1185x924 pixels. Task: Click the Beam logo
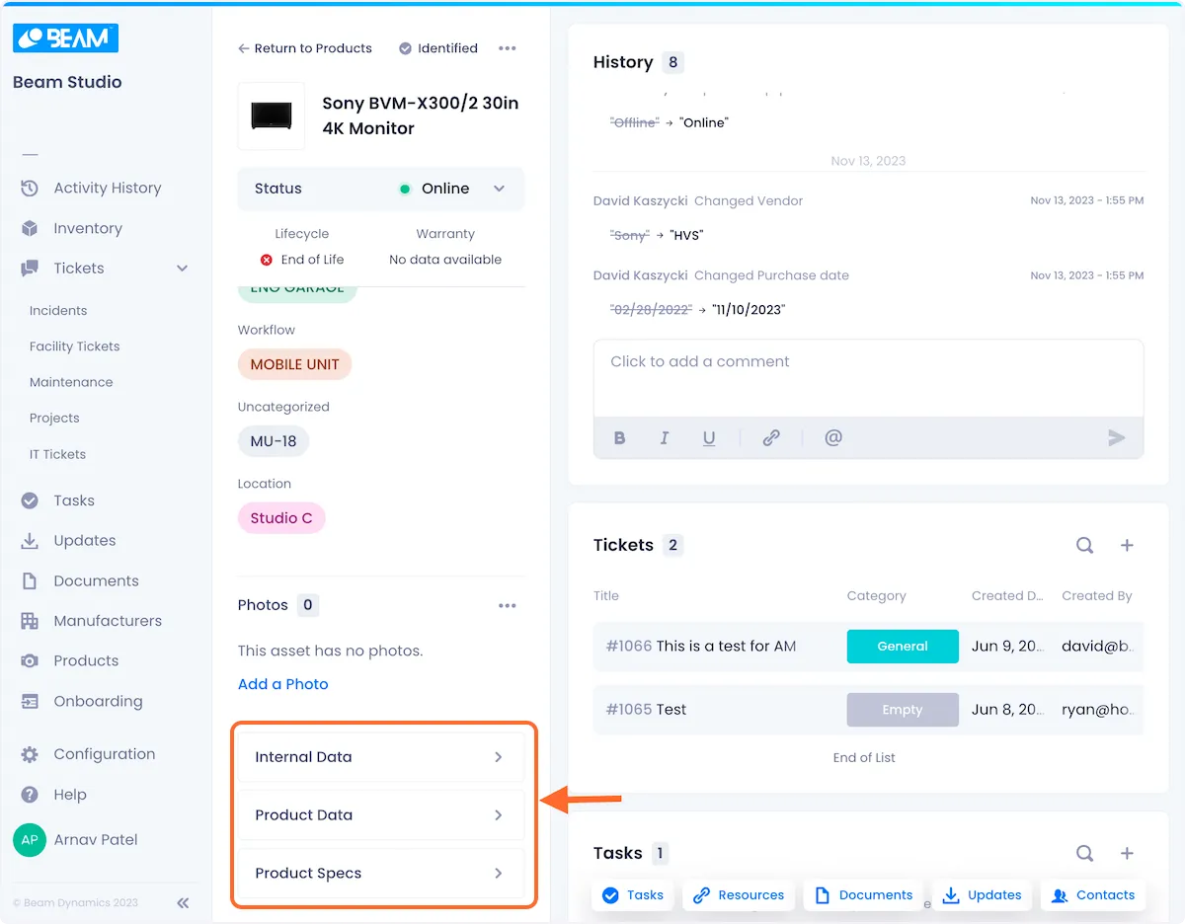click(x=66, y=38)
